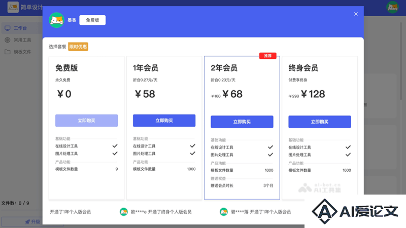Select the 终身会员 plan title
Screen dimensions: 406x228
(303, 68)
